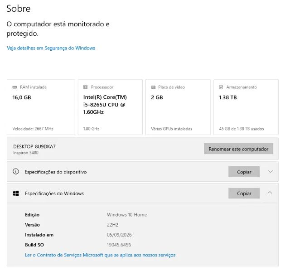Image resolution: width=290 pixels, height=270 pixels.
Task: Click 45 GB de 1.38 TB usados
Action: pyautogui.click(x=242, y=129)
